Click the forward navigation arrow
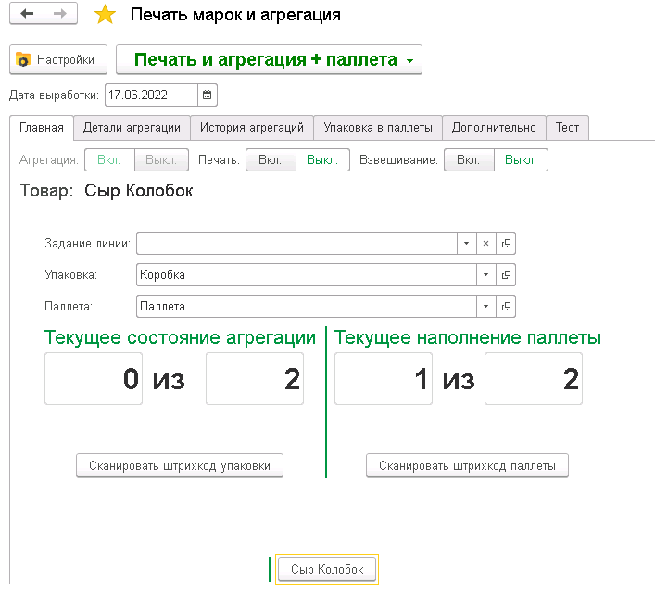 (59, 15)
